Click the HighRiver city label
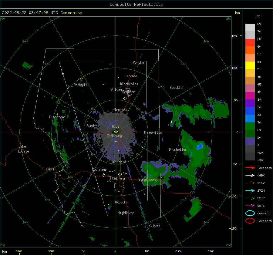273x255 pixels. click(126, 213)
